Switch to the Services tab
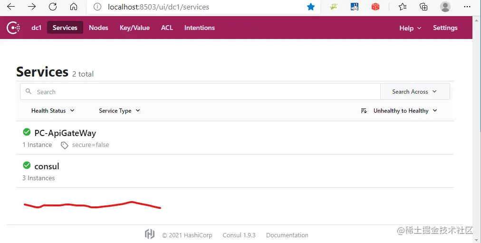 [x=65, y=28]
